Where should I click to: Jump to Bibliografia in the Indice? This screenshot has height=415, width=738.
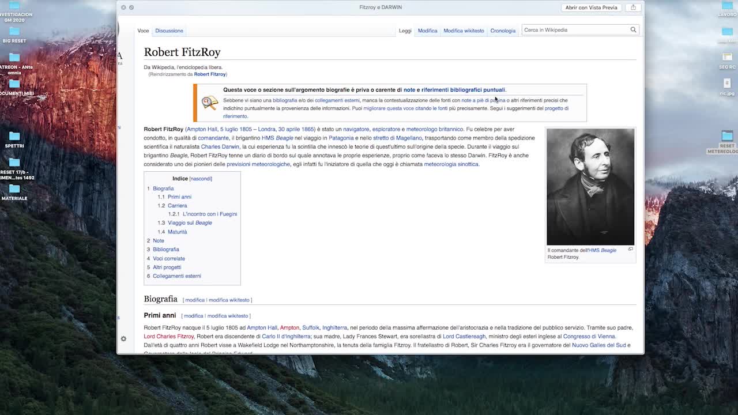point(166,250)
